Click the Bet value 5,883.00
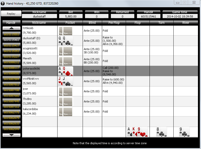This screenshot has width=201, height=149. (71, 16)
